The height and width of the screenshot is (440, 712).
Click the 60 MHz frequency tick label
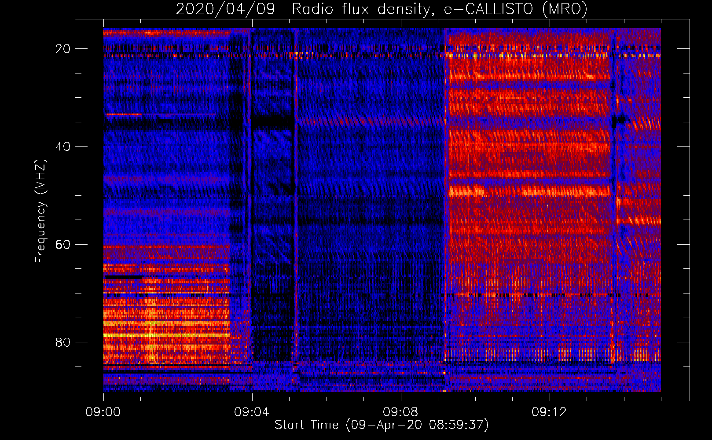click(63, 244)
